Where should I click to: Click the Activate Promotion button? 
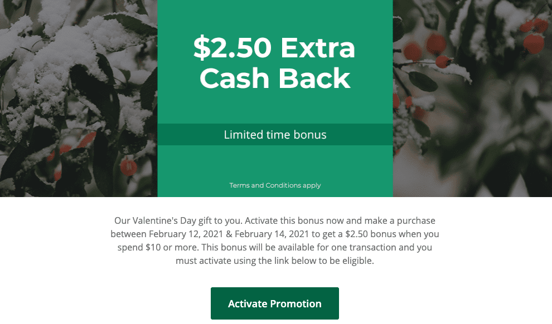274,303
